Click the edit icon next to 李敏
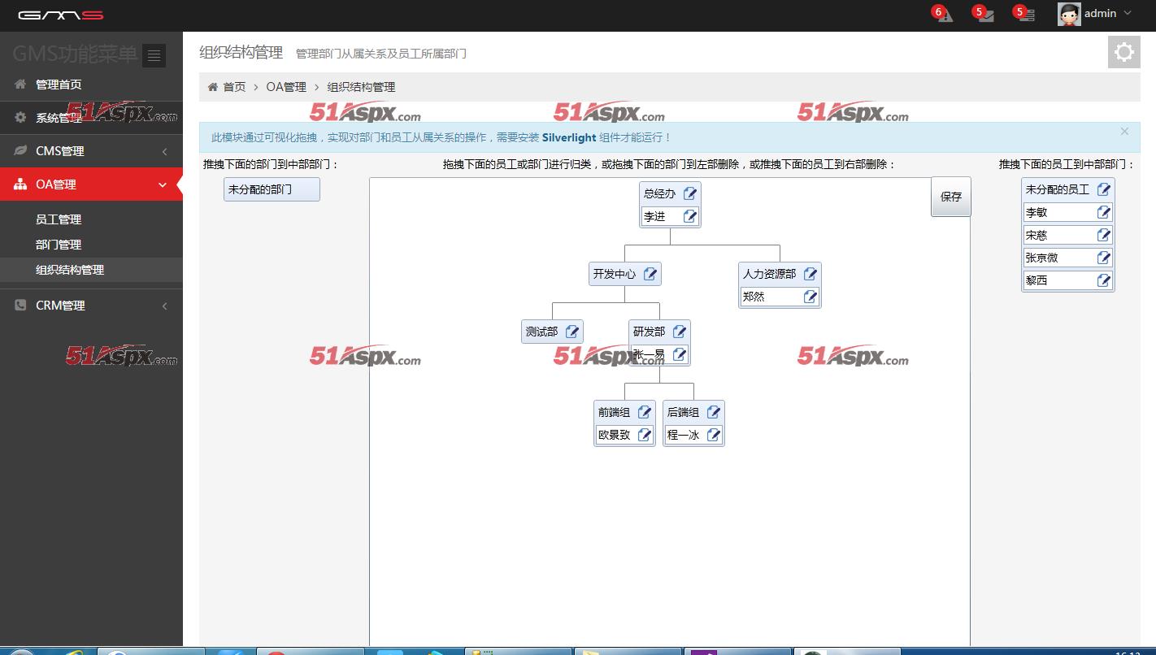1156x655 pixels. pos(1104,212)
